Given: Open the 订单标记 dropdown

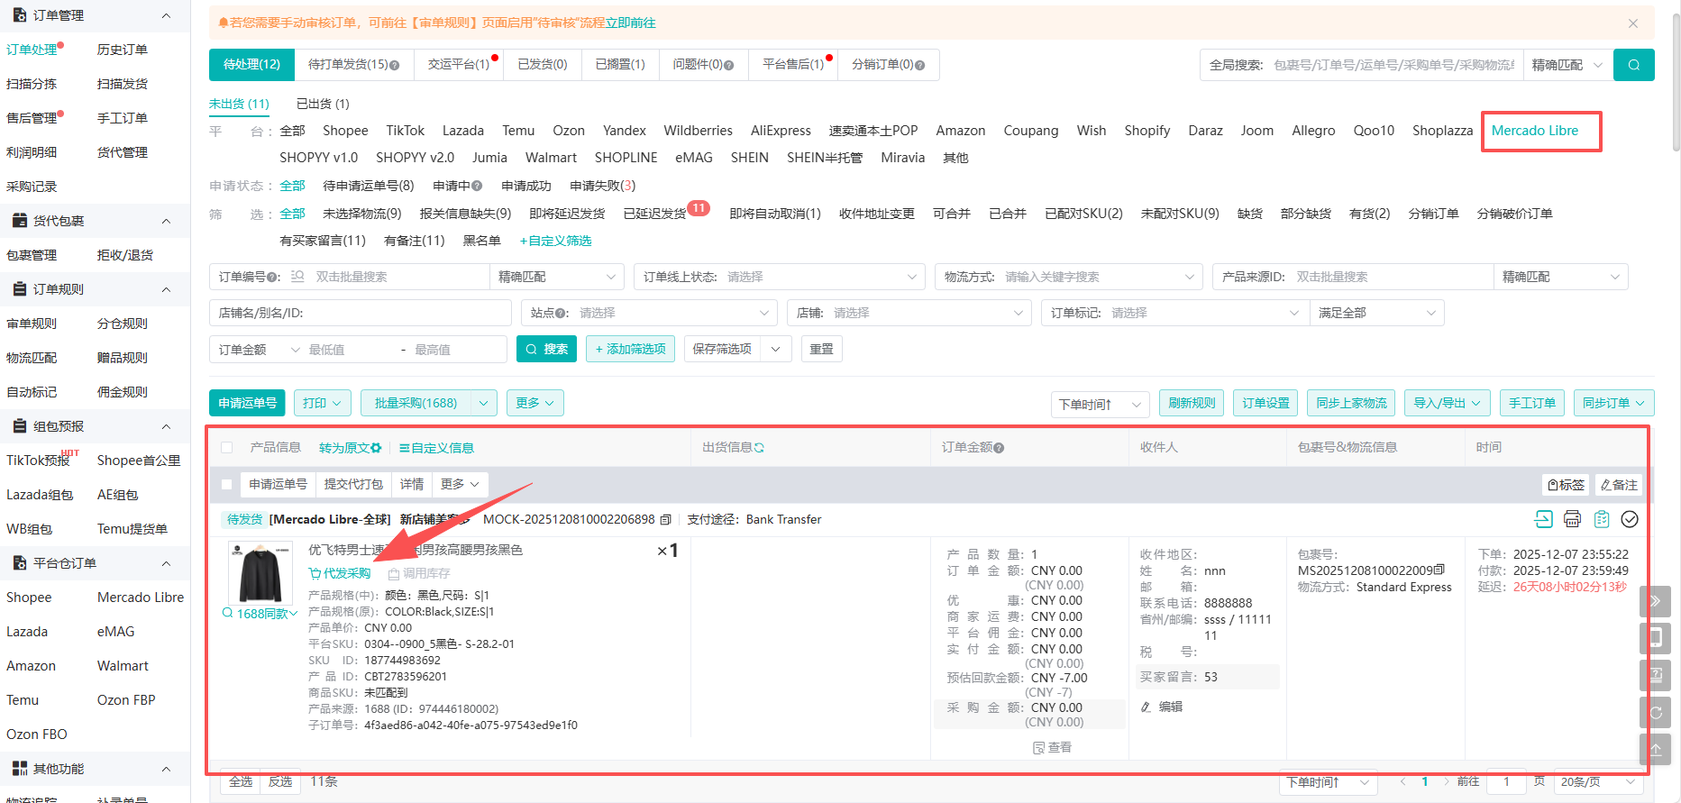Looking at the screenshot, I should pyautogui.click(x=1175, y=313).
